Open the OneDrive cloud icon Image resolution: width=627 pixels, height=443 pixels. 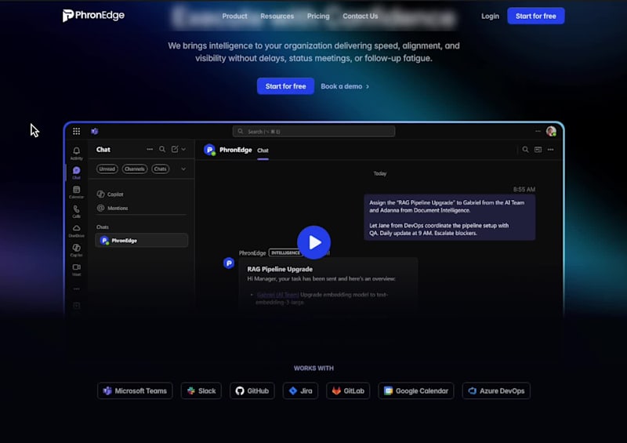[76, 231]
